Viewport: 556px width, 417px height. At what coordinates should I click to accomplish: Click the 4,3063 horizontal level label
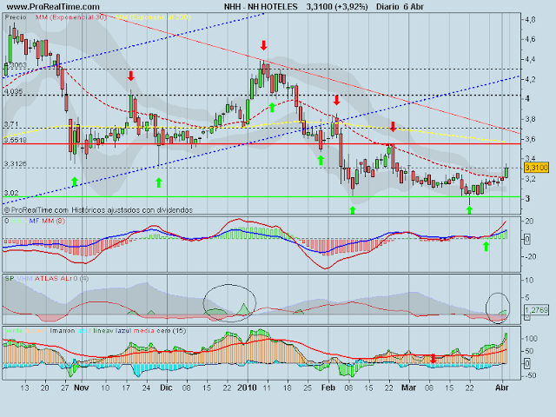(x=16, y=65)
